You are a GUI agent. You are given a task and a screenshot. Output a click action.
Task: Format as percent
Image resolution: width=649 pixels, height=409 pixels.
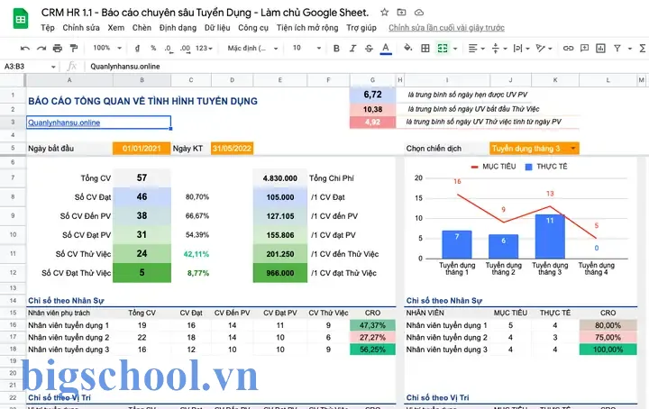pyautogui.click(x=153, y=49)
